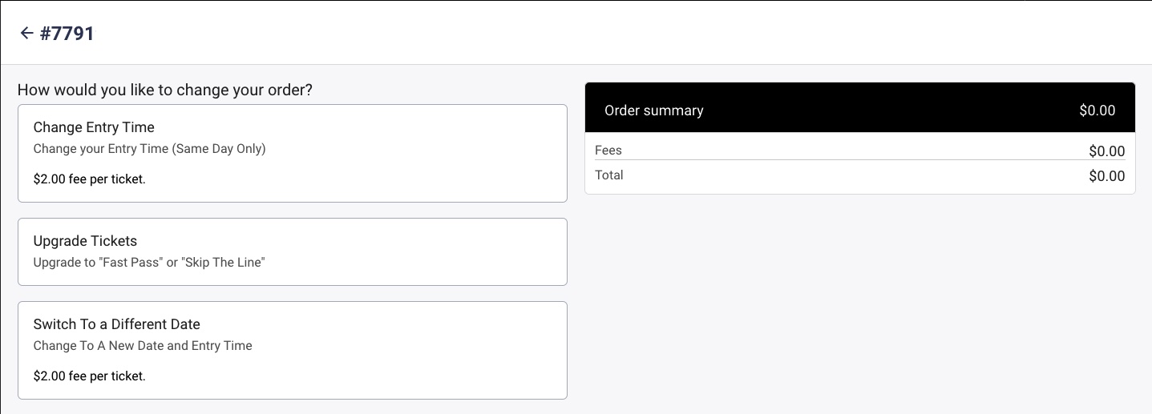Click the Fees label in the order summary
Screen dimensions: 1152x414
[608, 150]
